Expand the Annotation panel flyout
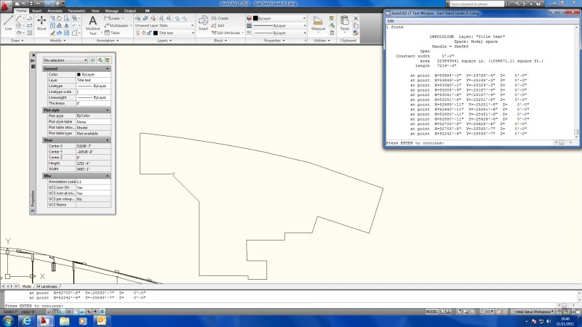This screenshot has height=327, width=582. (107, 41)
